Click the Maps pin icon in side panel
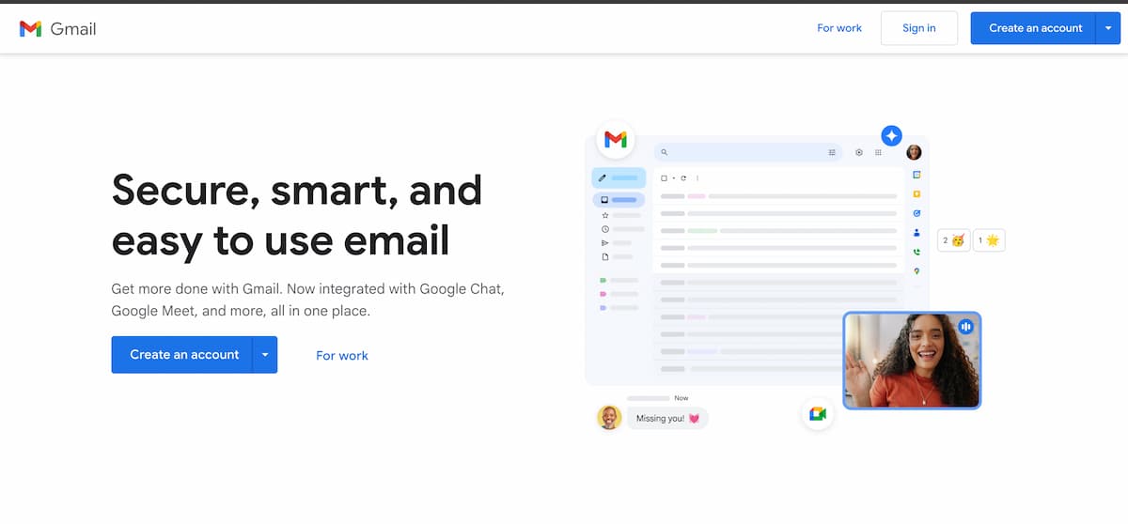Viewport: 1128px width, 524px height. 916,271
